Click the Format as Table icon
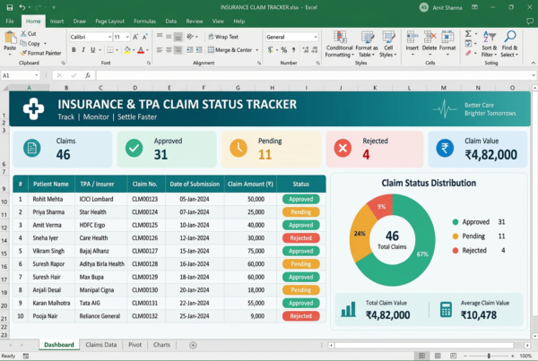This screenshot has width=538, height=361. [367, 38]
